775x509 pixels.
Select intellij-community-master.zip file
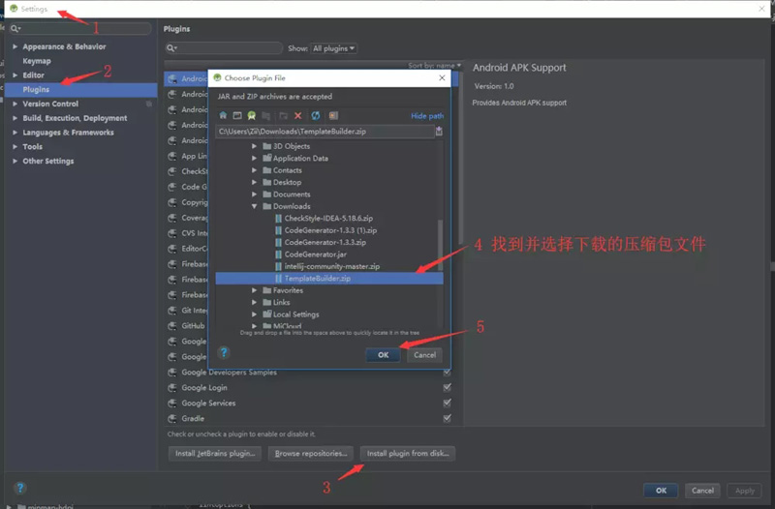tap(332, 266)
